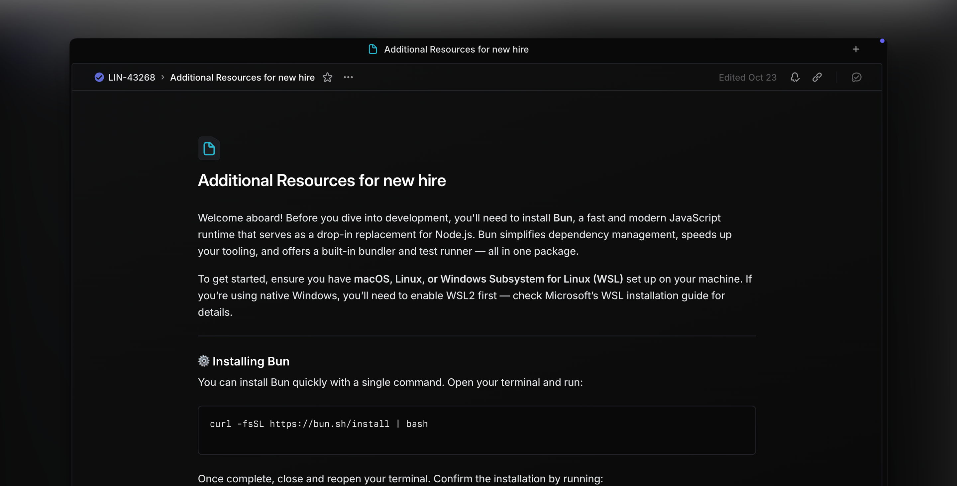Image resolution: width=957 pixels, height=486 pixels.
Task: Open comments panel via speech-check icon
Action: pyautogui.click(x=856, y=77)
